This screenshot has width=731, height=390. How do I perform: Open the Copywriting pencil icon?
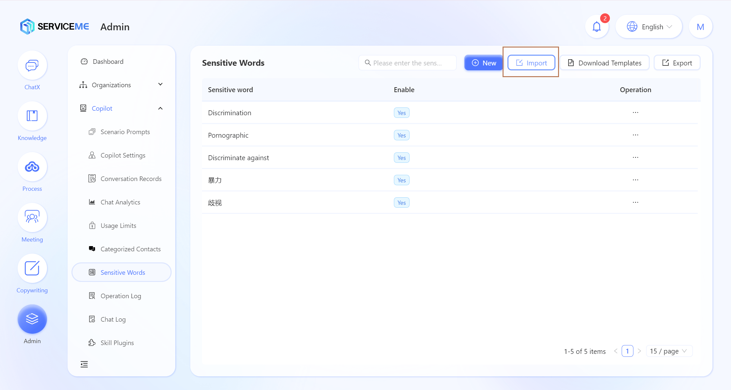[x=32, y=269]
